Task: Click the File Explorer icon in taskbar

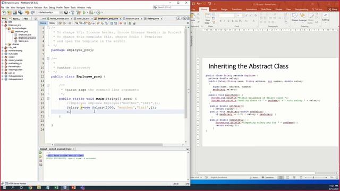Action: [39, 188]
